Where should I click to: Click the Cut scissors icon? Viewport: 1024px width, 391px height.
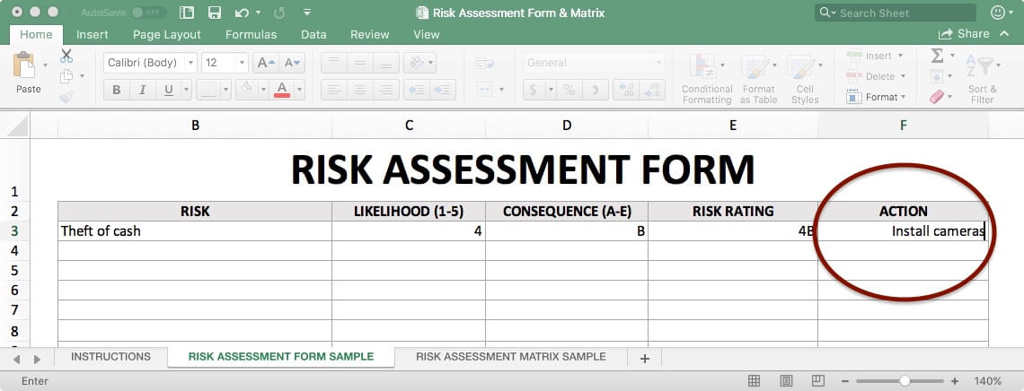[x=66, y=56]
